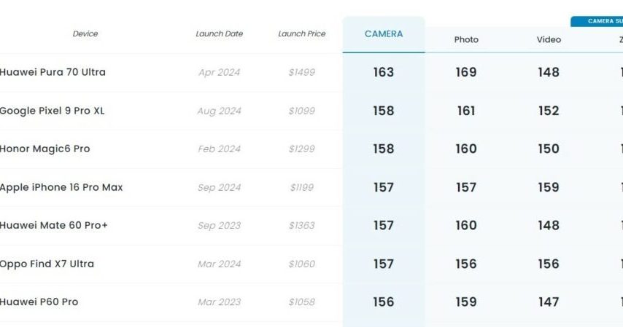
Task: Select the Video sub-score column header
Action: point(549,39)
